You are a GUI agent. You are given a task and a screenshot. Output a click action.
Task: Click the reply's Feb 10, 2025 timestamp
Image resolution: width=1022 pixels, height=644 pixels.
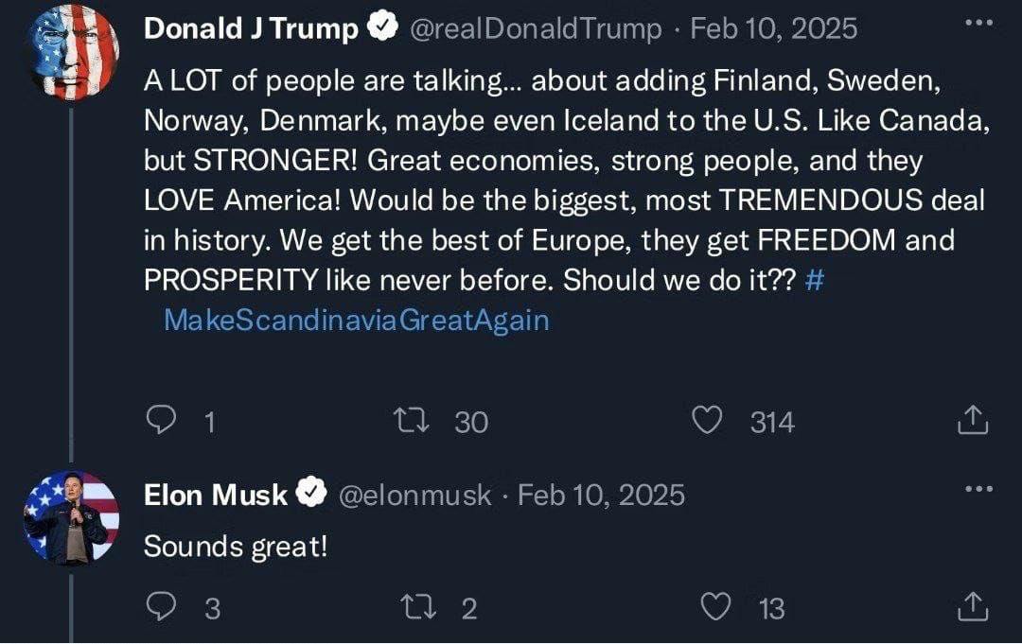pos(602,495)
